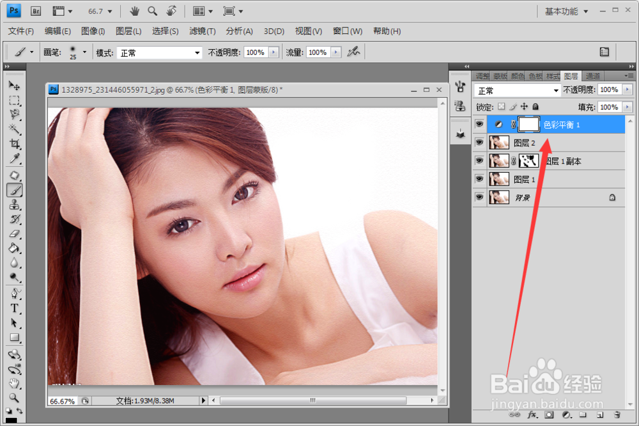Enable airbrush mode
639x426 pixels.
click(x=353, y=52)
